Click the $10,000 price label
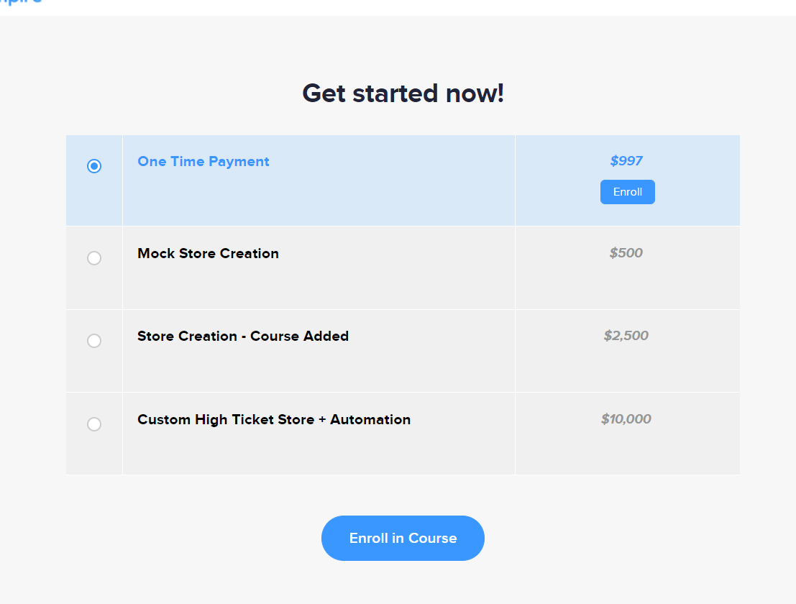Viewport: 796px width, 604px height. (x=626, y=418)
